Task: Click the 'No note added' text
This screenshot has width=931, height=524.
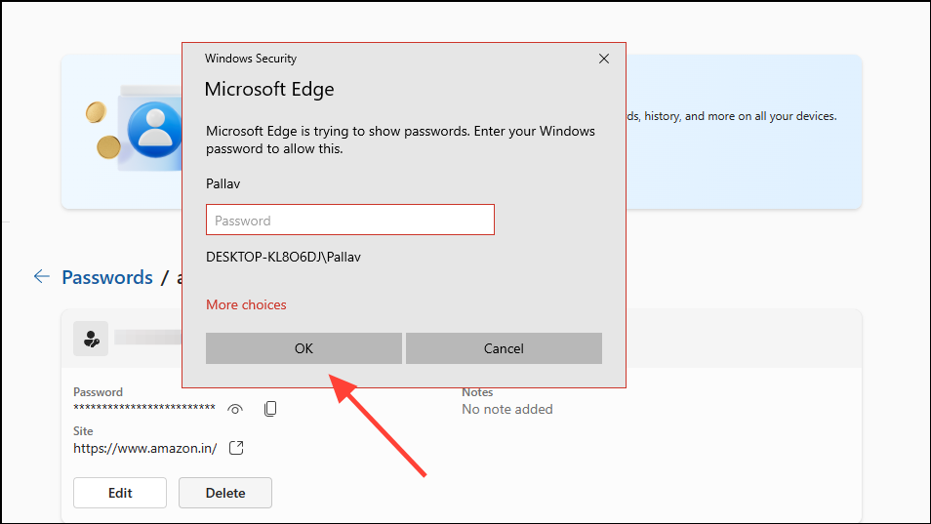Action: (x=507, y=409)
